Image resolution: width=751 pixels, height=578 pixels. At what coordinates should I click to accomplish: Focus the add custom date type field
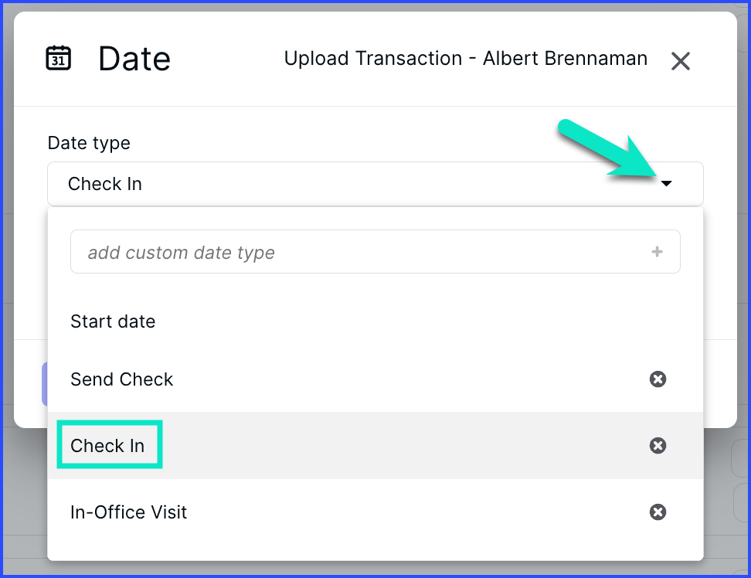(375, 252)
